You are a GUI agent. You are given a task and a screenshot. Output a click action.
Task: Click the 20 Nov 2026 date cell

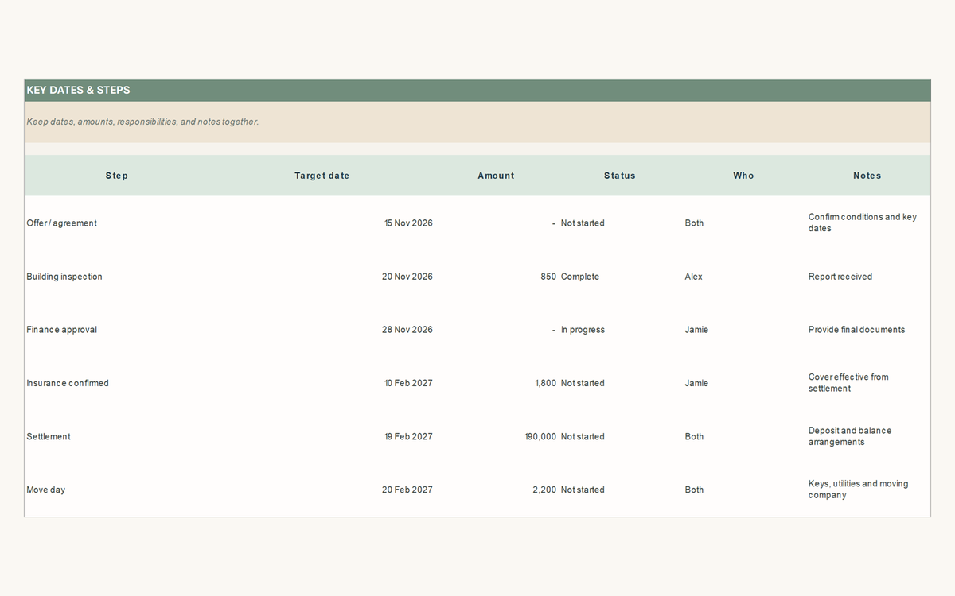click(x=407, y=277)
